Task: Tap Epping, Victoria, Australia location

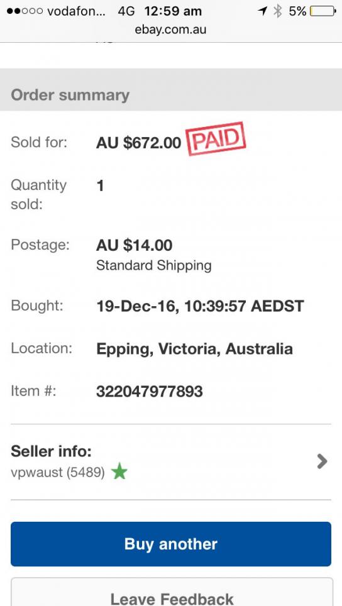Action: click(x=194, y=350)
